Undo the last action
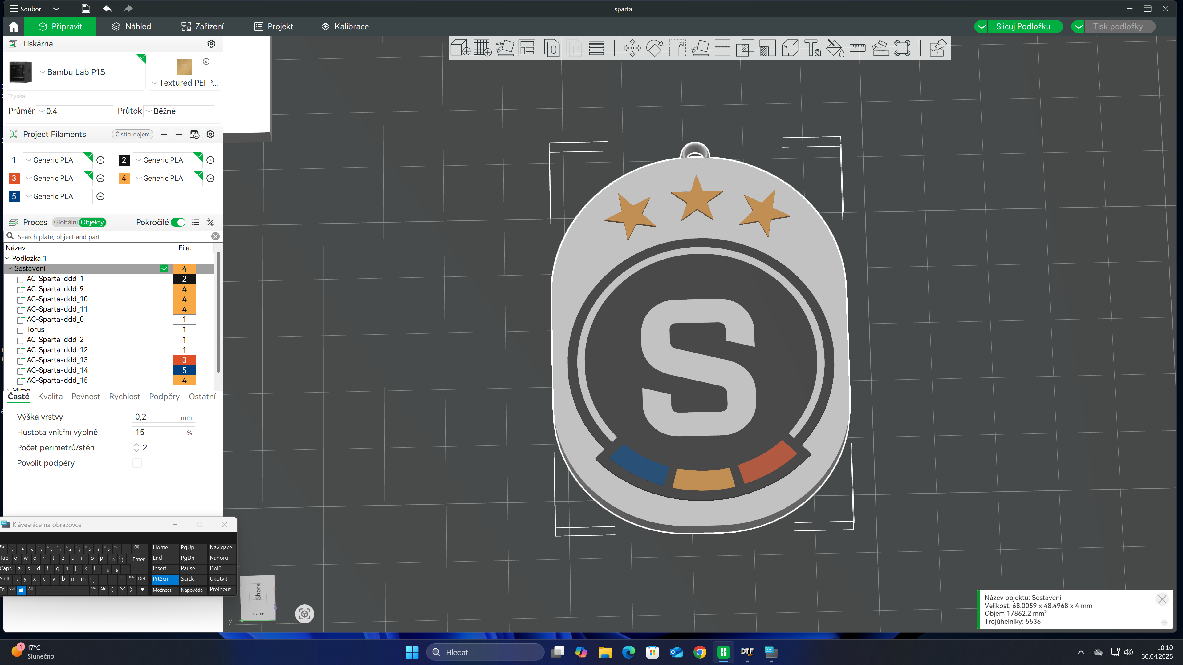This screenshot has width=1183, height=665. (x=107, y=9)
